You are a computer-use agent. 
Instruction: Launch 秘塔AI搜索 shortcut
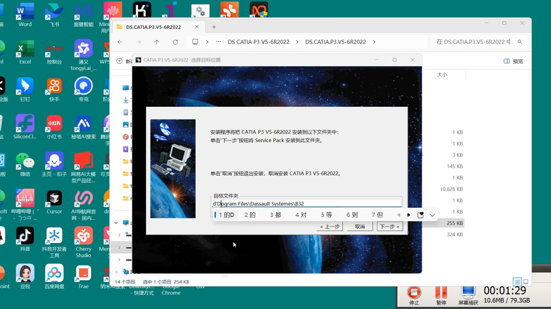pos(83,127)
